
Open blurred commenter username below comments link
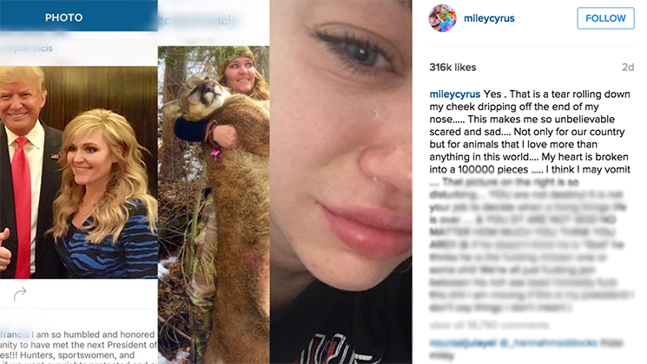click(463, 342)
